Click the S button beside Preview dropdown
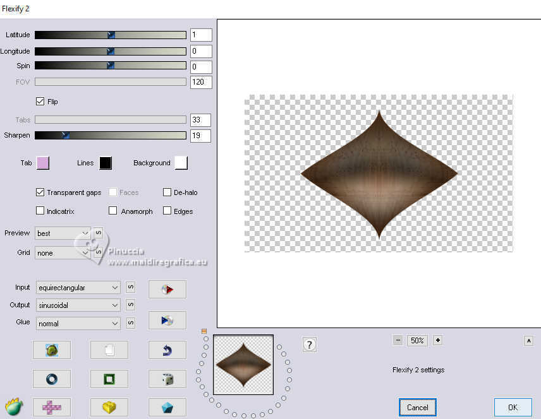Screen dimensions: 541x419 pos(99,233)
